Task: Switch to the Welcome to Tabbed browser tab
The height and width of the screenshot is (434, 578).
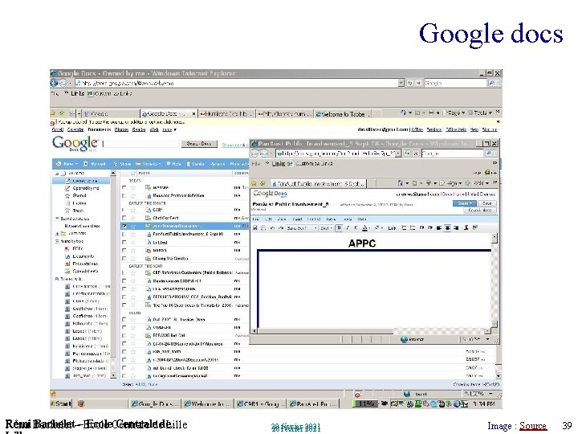Action: [x=343, y=114]
